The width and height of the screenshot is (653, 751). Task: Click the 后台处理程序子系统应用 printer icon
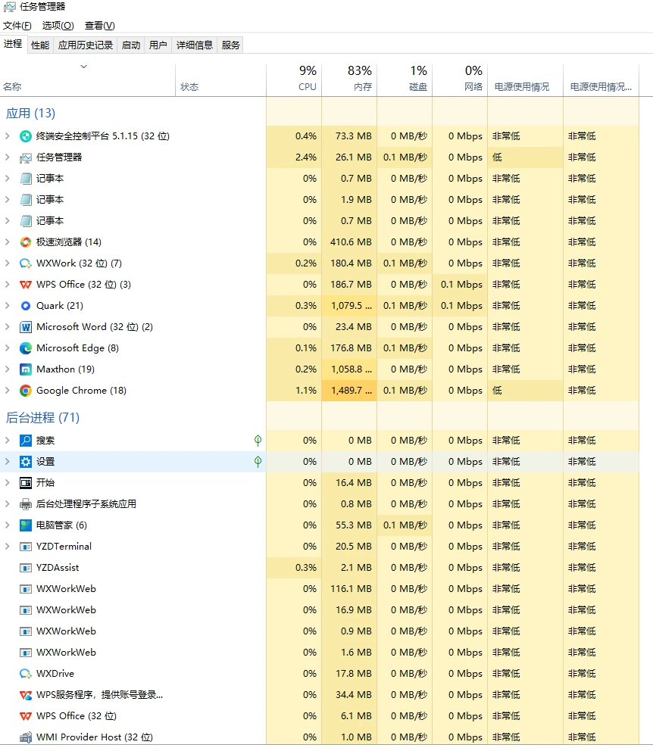click(26, 504)
